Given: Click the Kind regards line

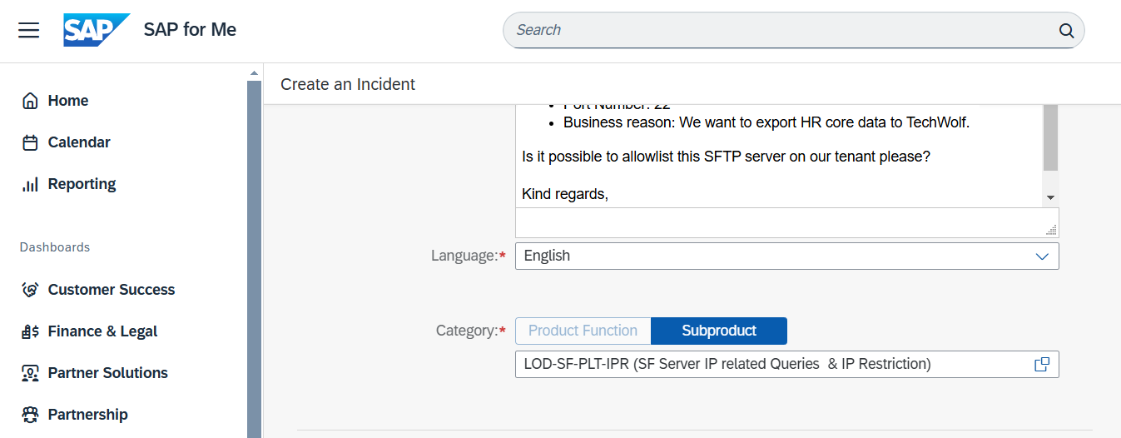Looking at the screenshot, I should [x=565, y=194].
